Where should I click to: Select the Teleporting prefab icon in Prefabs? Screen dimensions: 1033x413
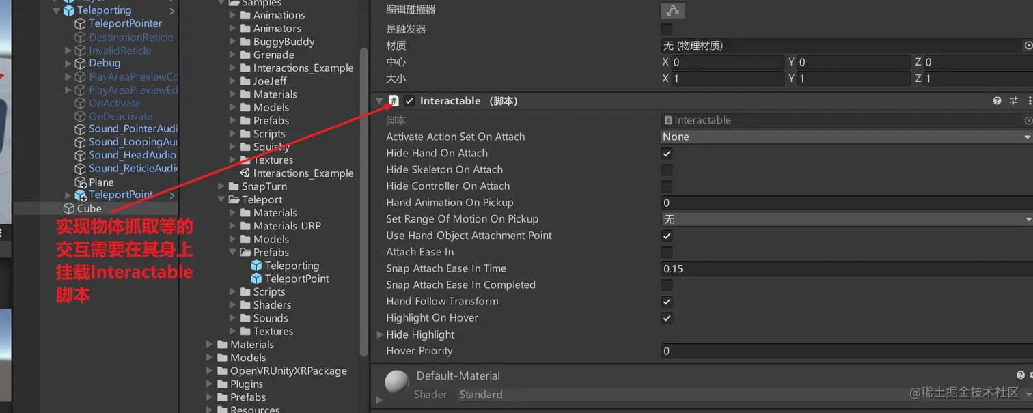256,266
